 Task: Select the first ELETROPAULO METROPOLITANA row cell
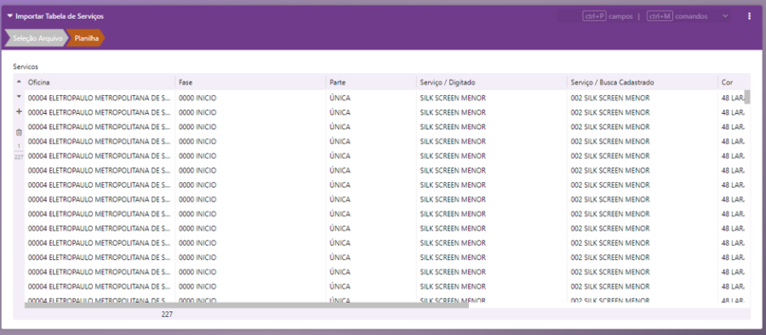click(x=100, y=98)
